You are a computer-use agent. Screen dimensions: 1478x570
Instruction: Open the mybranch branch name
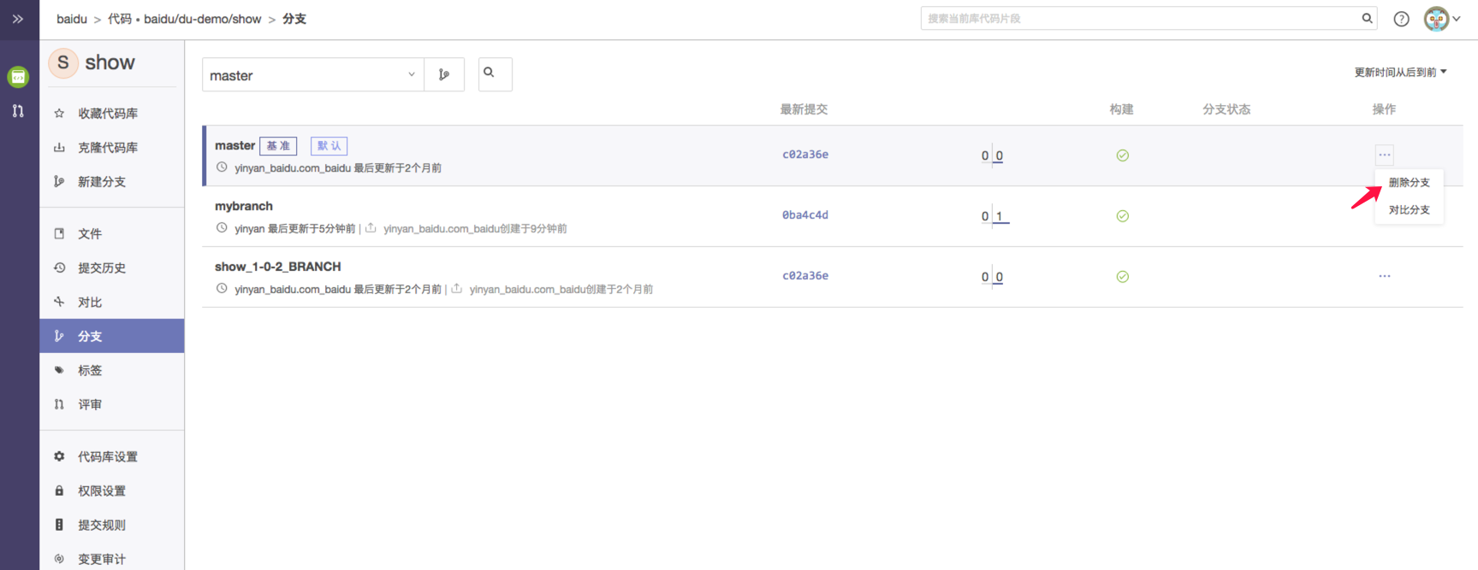click(244, 206)
